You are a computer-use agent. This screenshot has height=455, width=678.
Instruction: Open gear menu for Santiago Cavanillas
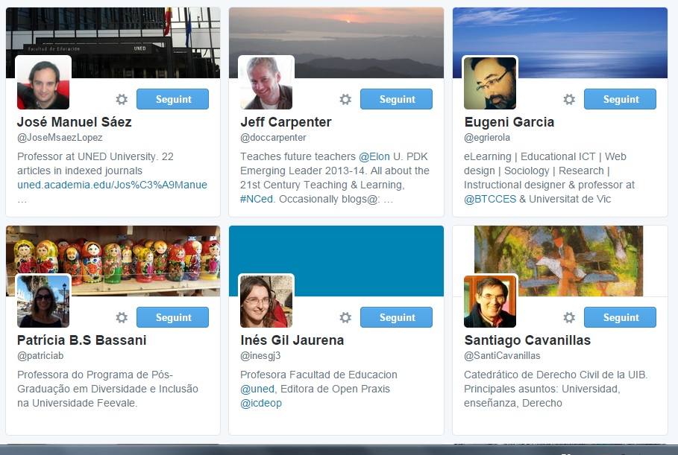click(569, 318)
